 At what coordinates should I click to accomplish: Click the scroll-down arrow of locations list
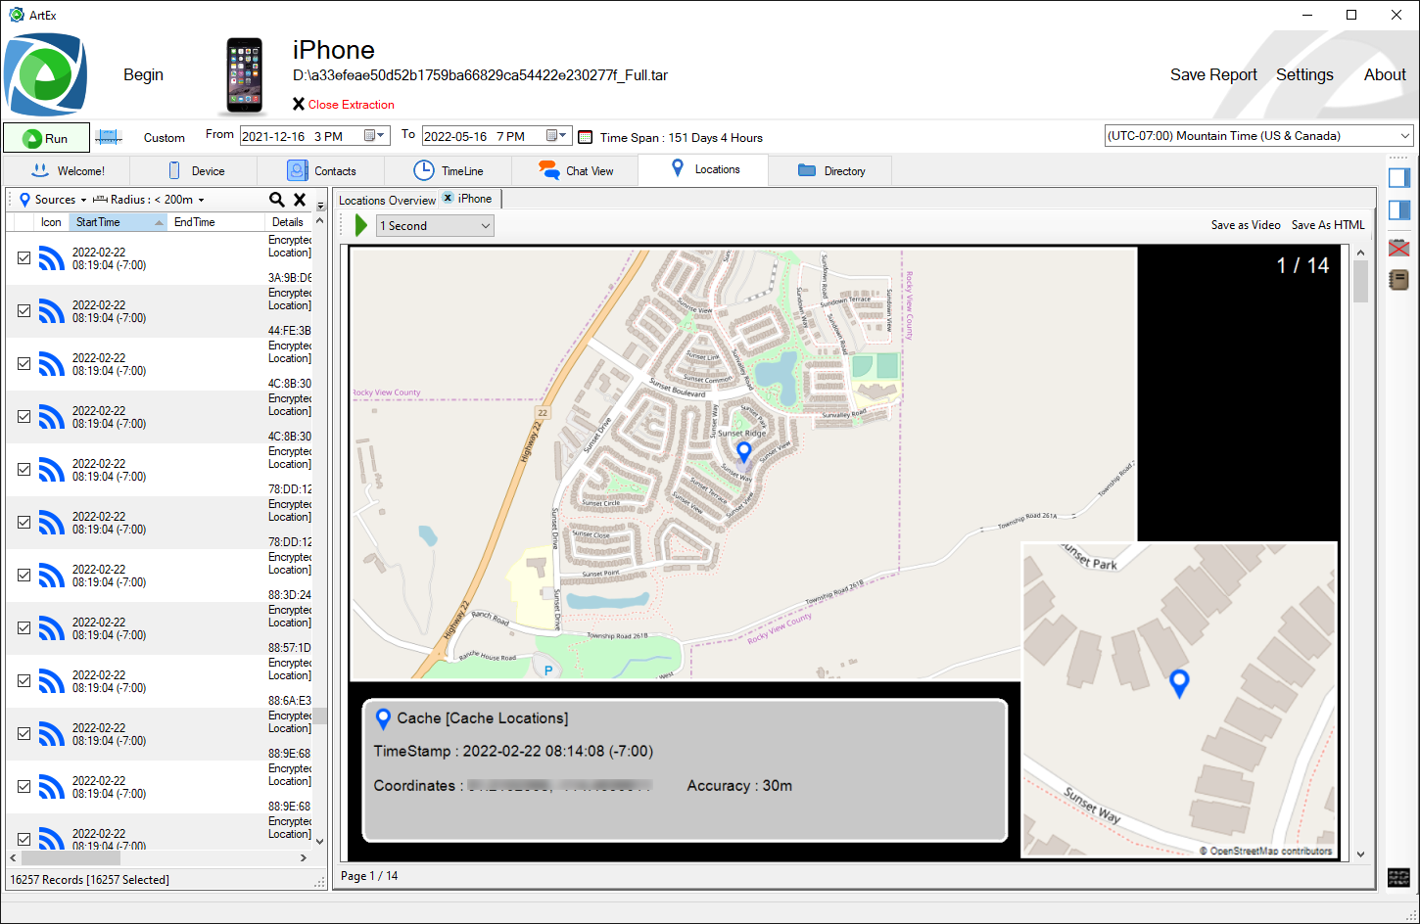(x=319, y=841)
